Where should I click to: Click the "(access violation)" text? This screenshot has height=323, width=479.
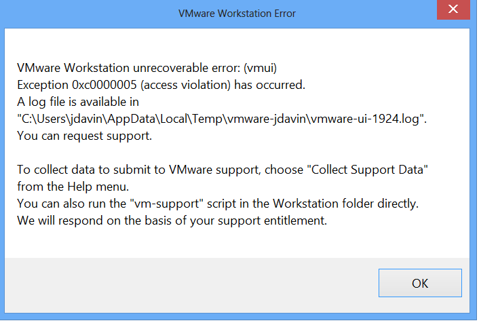tap(185, 85)
